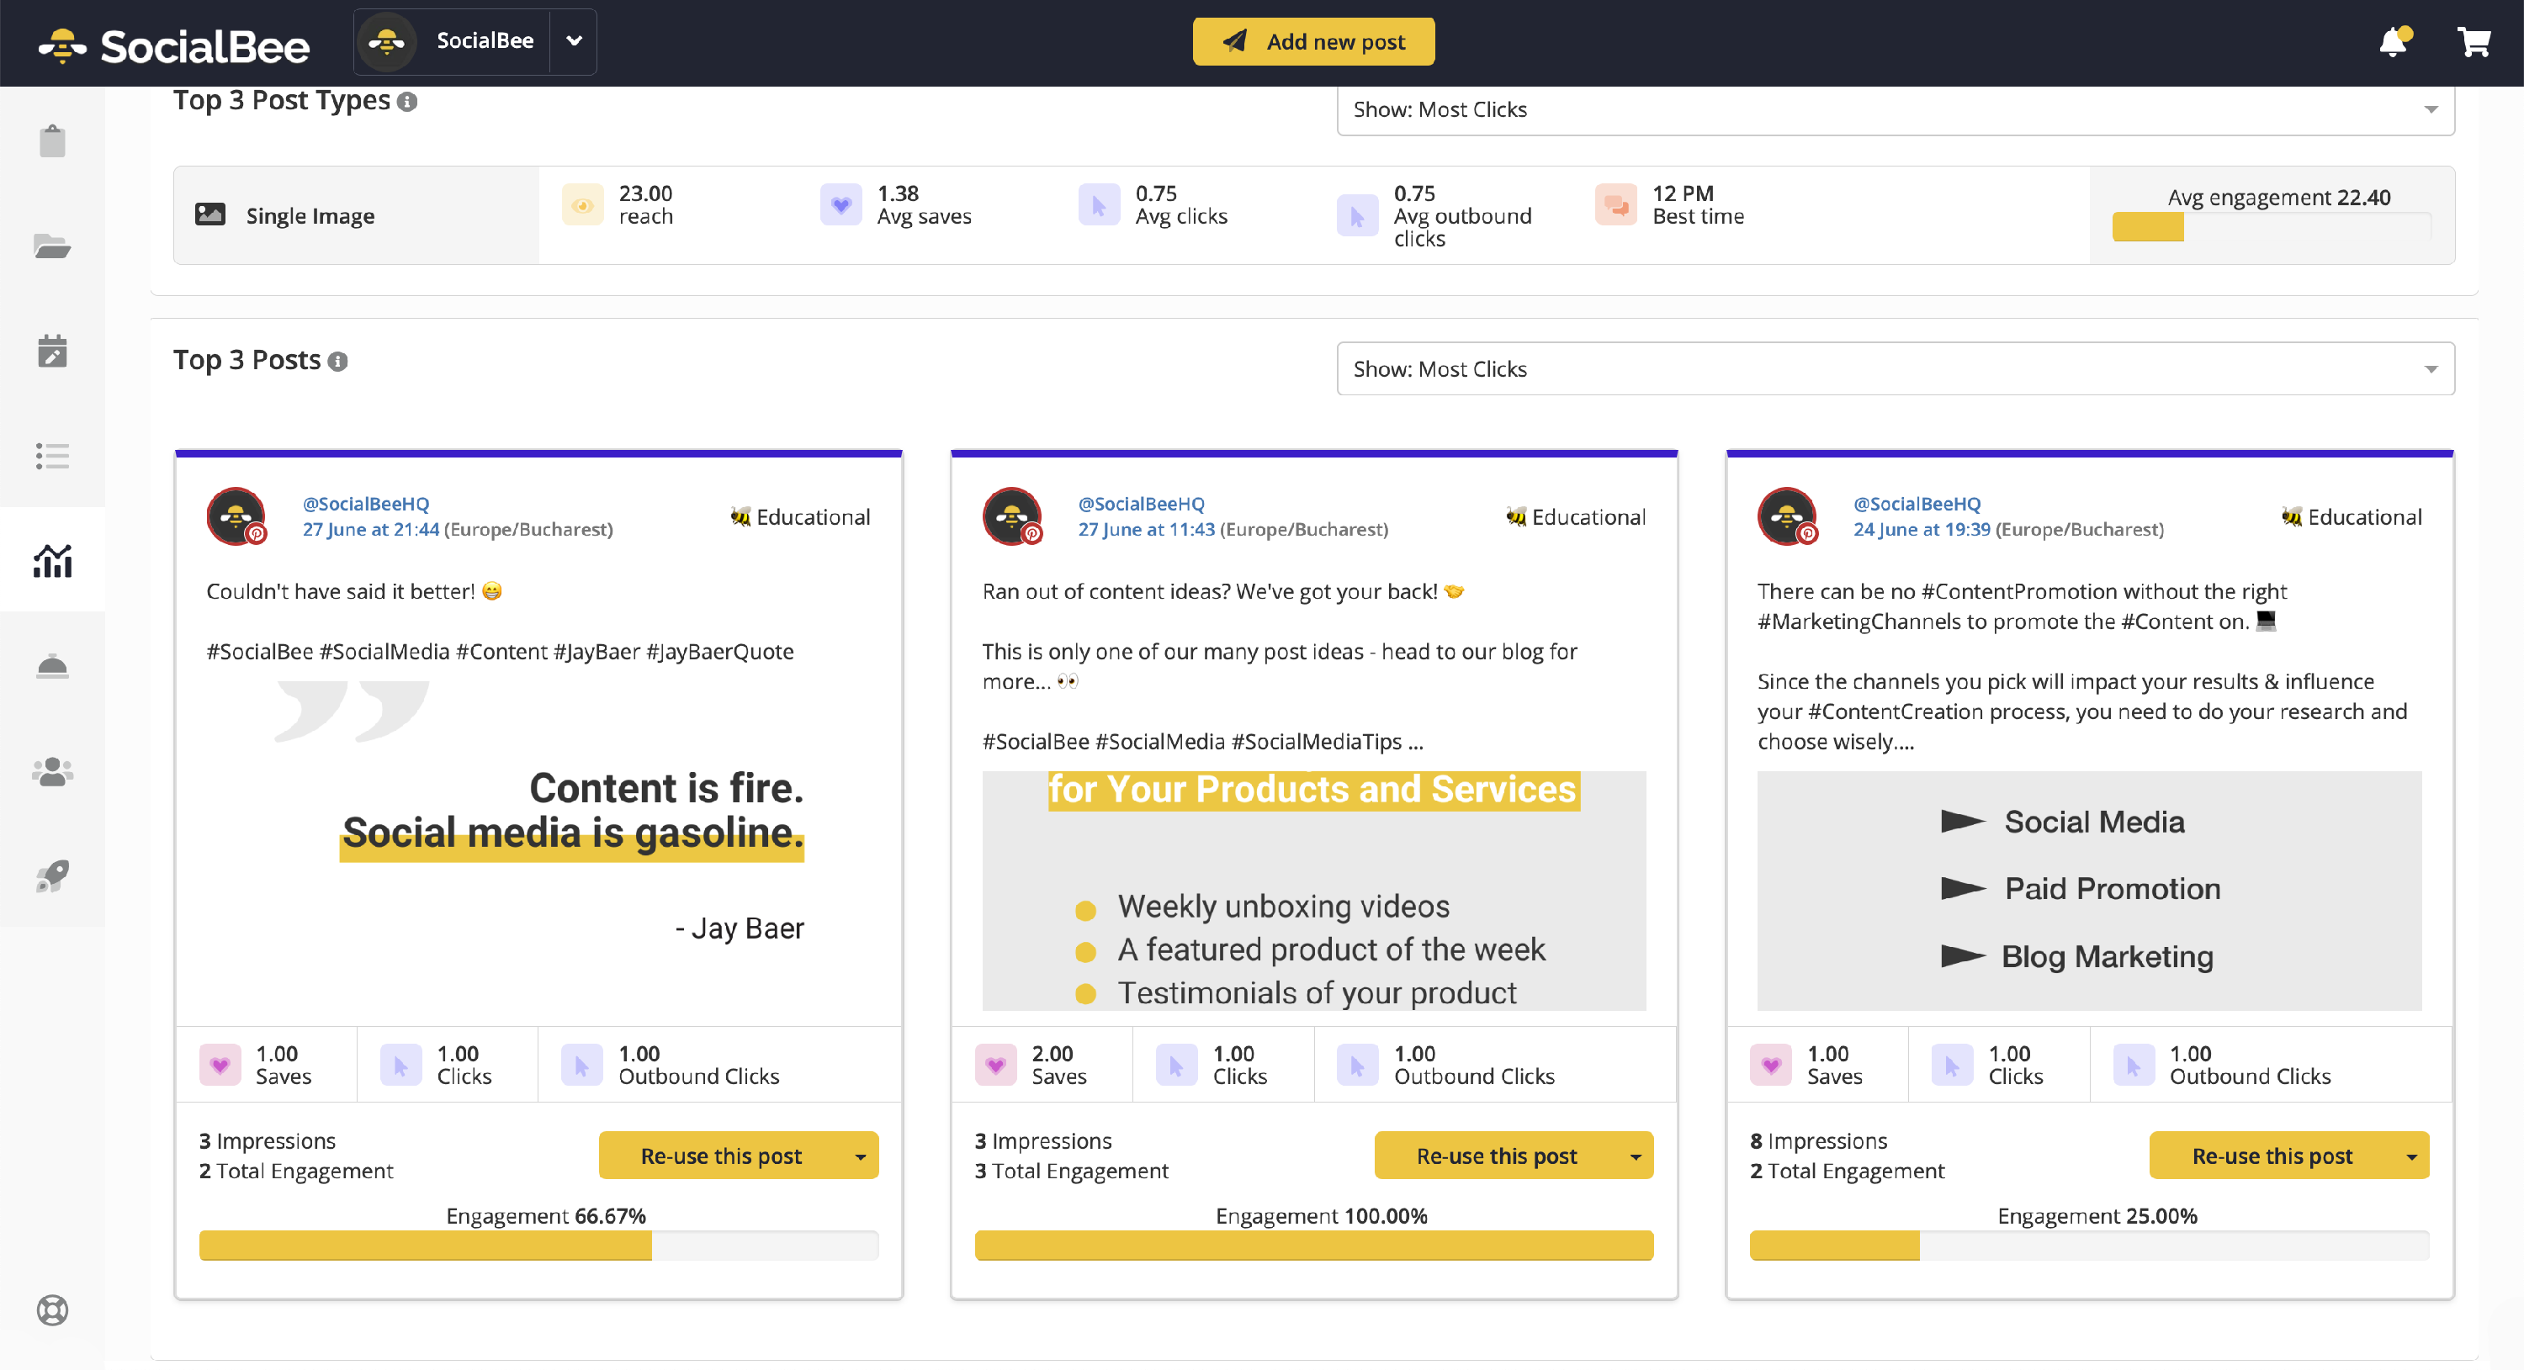Open the Weekly unboxing videos image thumbnail
Viewport: 2524px width, 1370px height.
(x=1314, y=890)
